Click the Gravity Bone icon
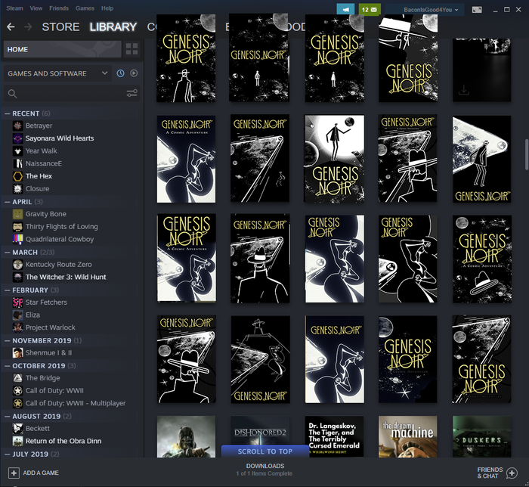Image resolution: width=529 pixels, height=487 pixels. pos(18,214)
